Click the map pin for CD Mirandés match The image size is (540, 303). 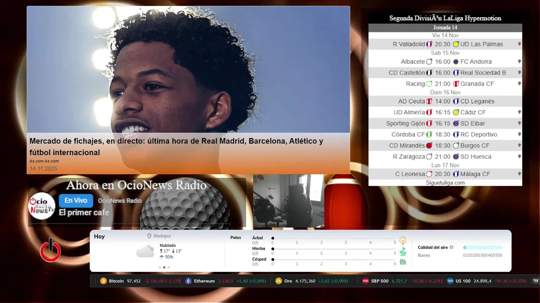(519, 146)
